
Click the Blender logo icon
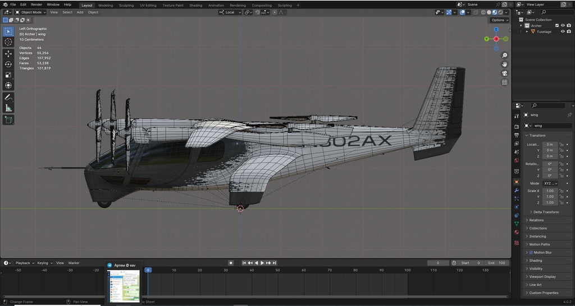(4, 4)
